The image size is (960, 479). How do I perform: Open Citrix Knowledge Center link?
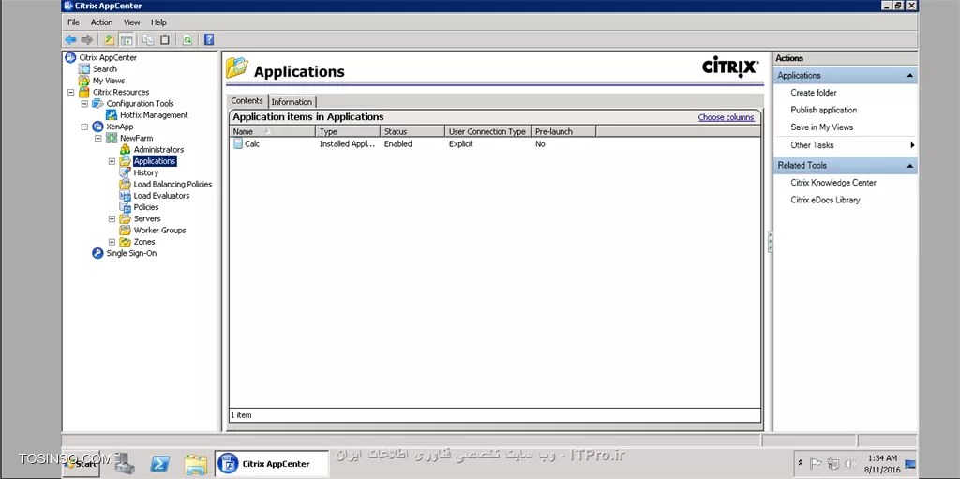click(x=833, y=183)
